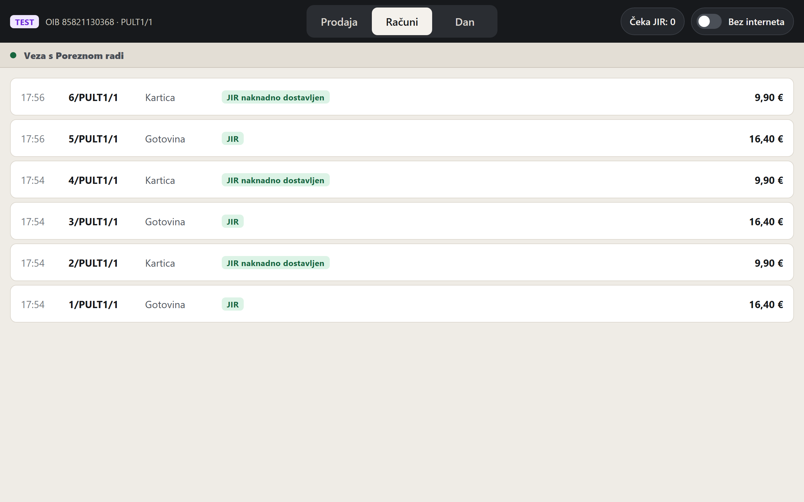Open receipt 1/PULT1/1
The height and width of the screenshot is (502, 804).
(x=402, y=304)
